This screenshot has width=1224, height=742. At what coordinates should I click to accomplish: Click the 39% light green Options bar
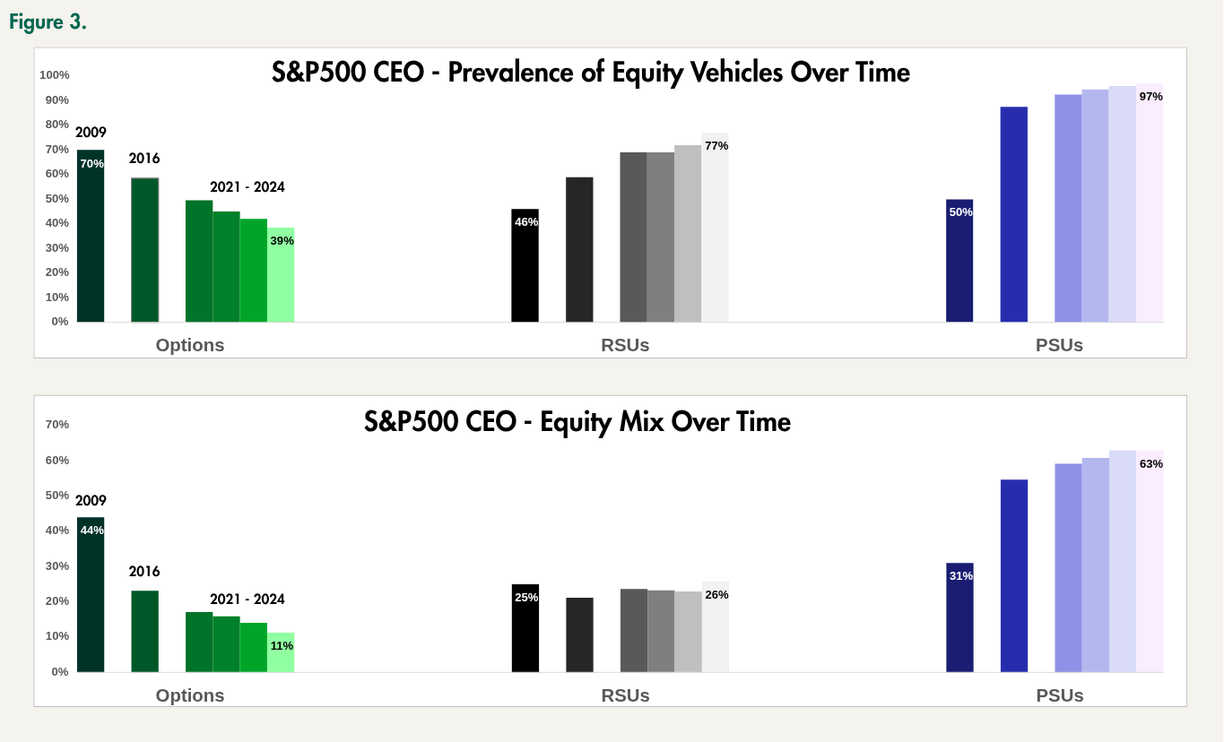(x=281, y=278)
